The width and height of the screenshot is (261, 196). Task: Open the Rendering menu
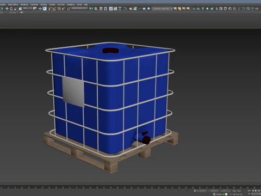pyautogui.click(x=24, y=4)
